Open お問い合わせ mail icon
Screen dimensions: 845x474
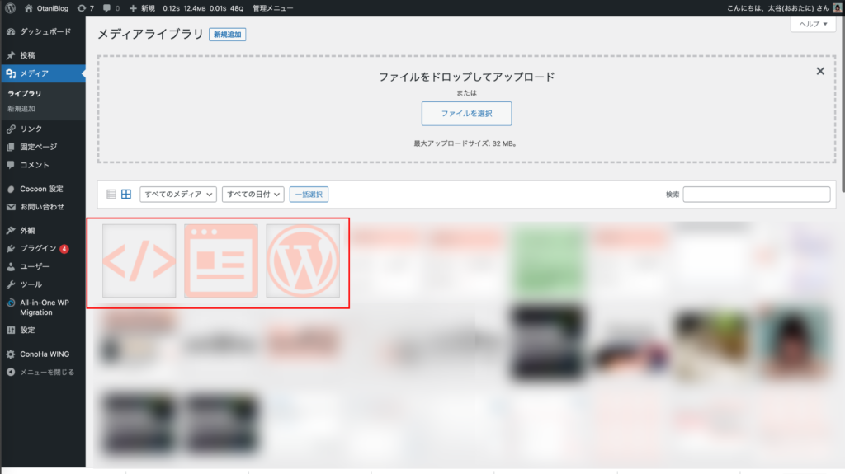point(11,207)
